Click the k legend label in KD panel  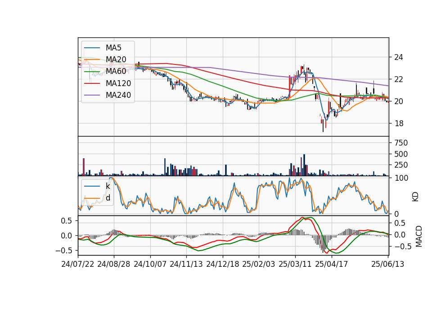coord(108,186)
